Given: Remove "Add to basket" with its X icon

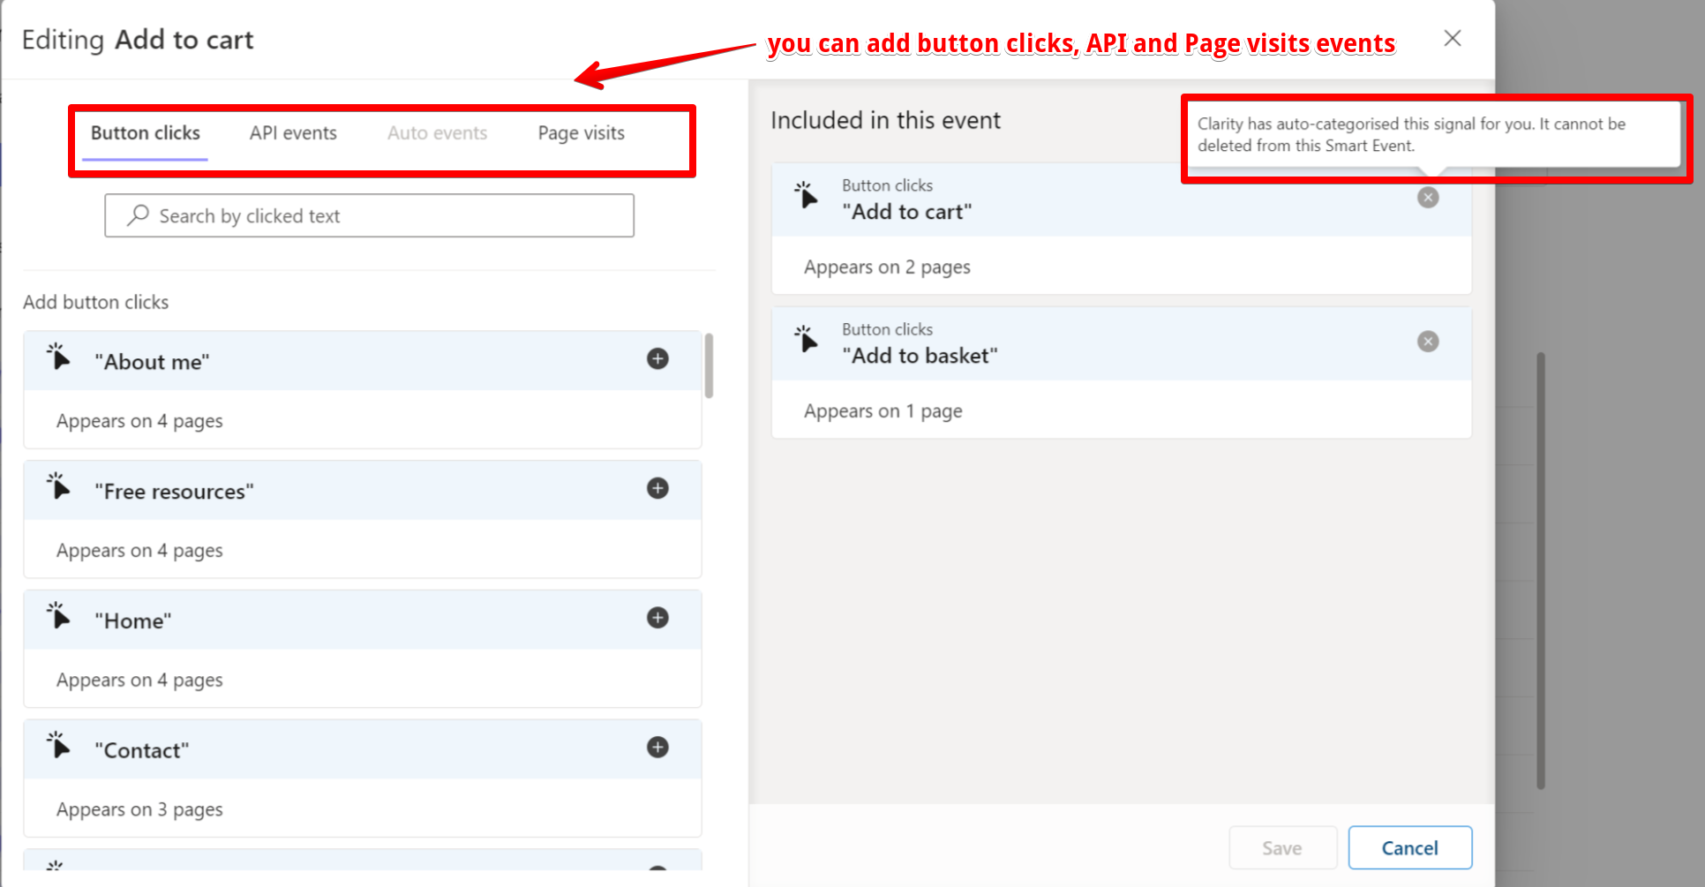Looking at the screenshot, I should 1428,341.
